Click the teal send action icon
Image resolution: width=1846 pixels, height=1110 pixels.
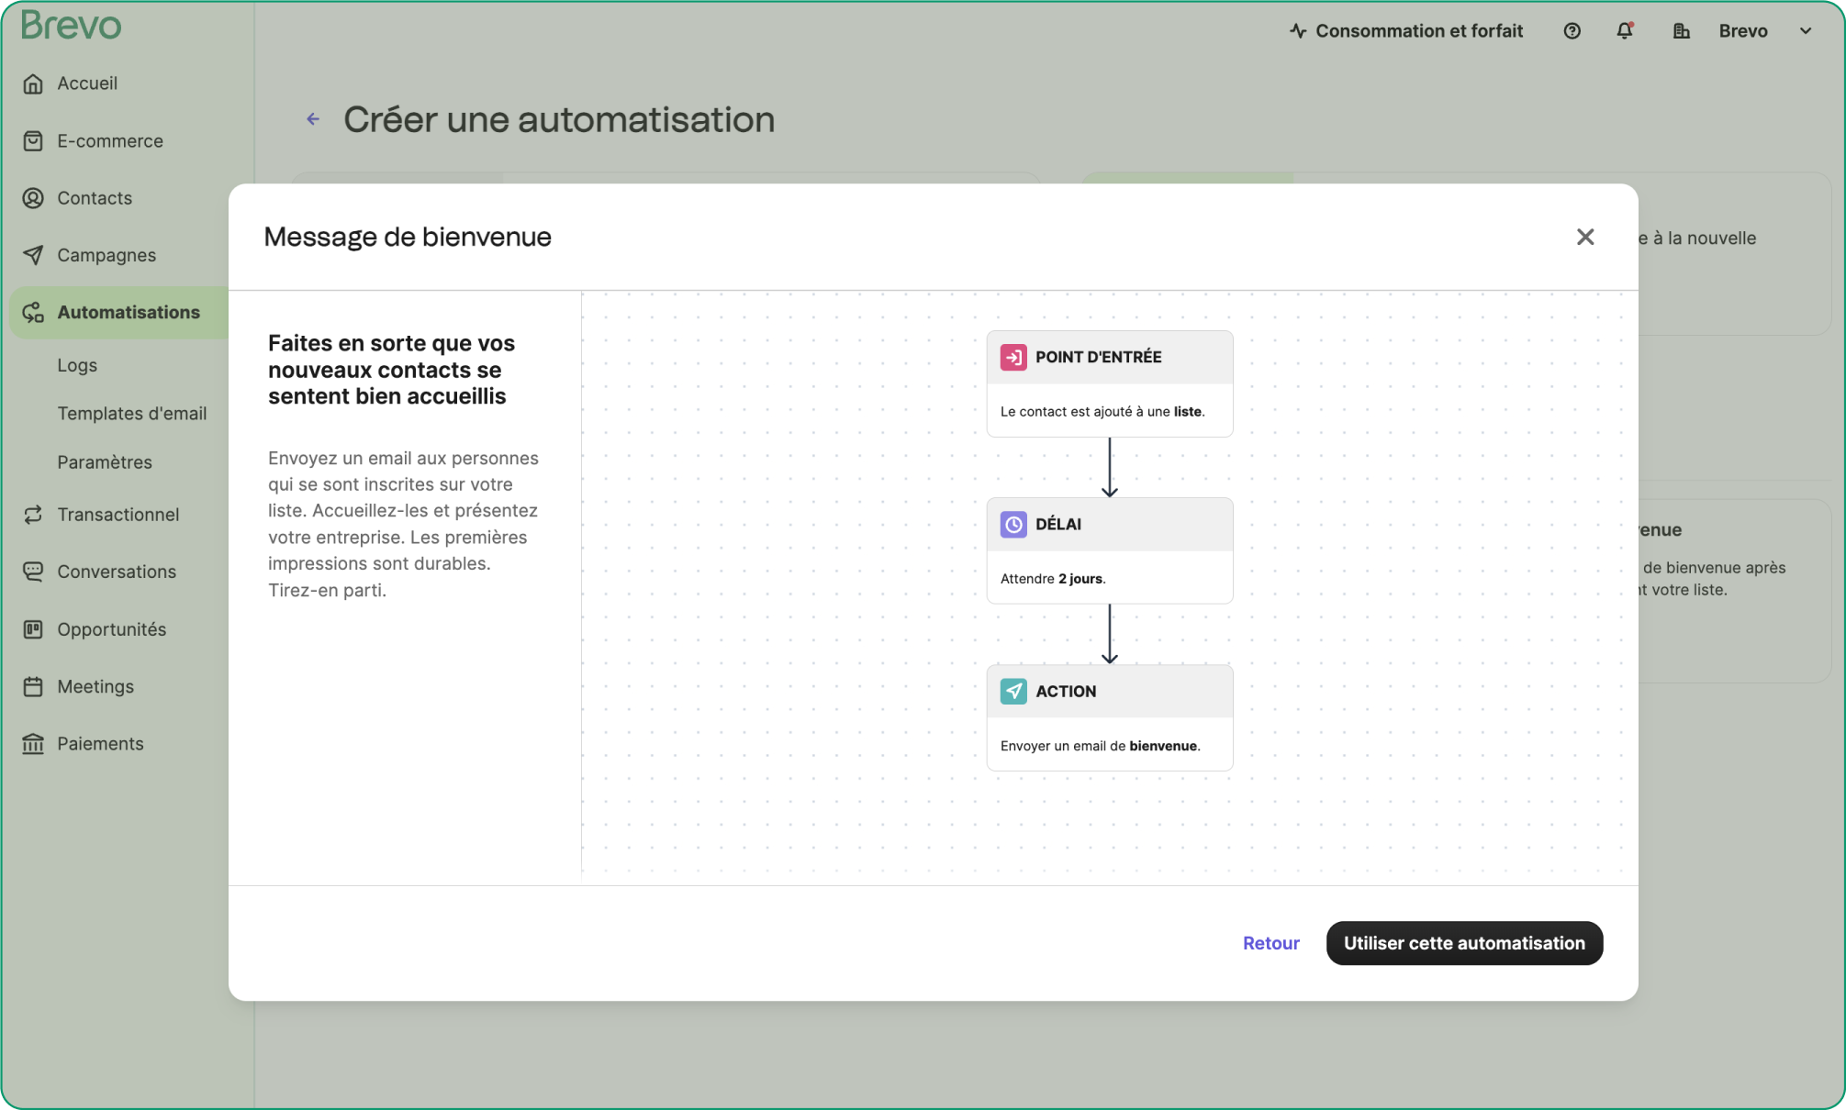click(1013, 691)
